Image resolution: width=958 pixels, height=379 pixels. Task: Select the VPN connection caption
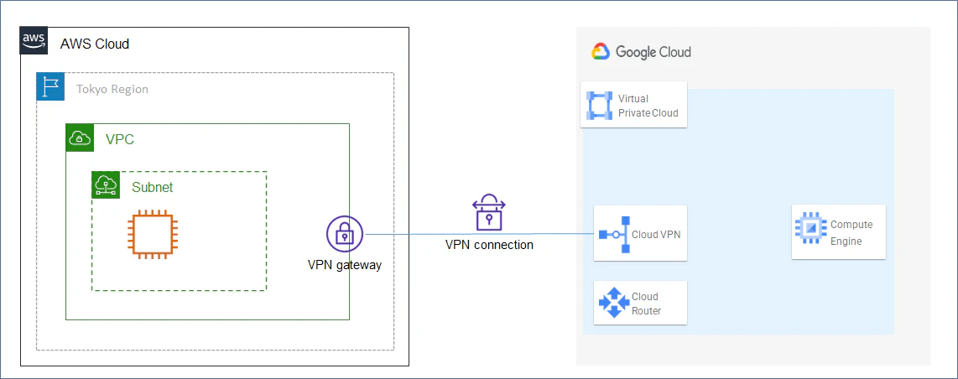click(489, 245)
